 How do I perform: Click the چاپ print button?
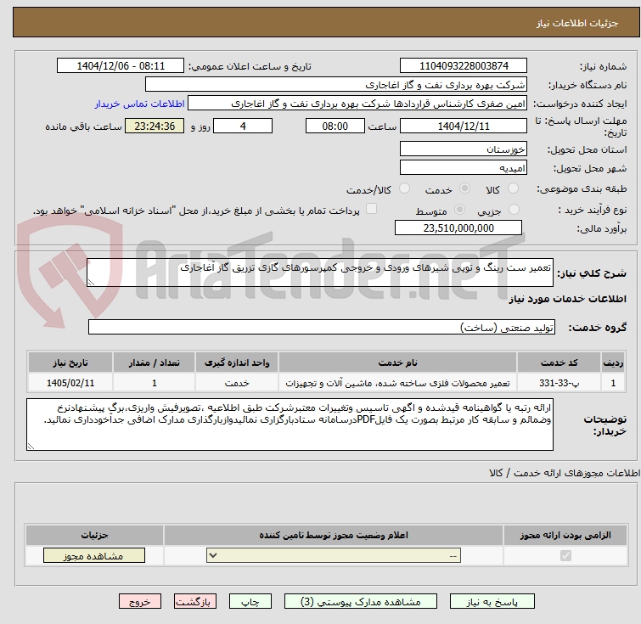tap(250, 602)
